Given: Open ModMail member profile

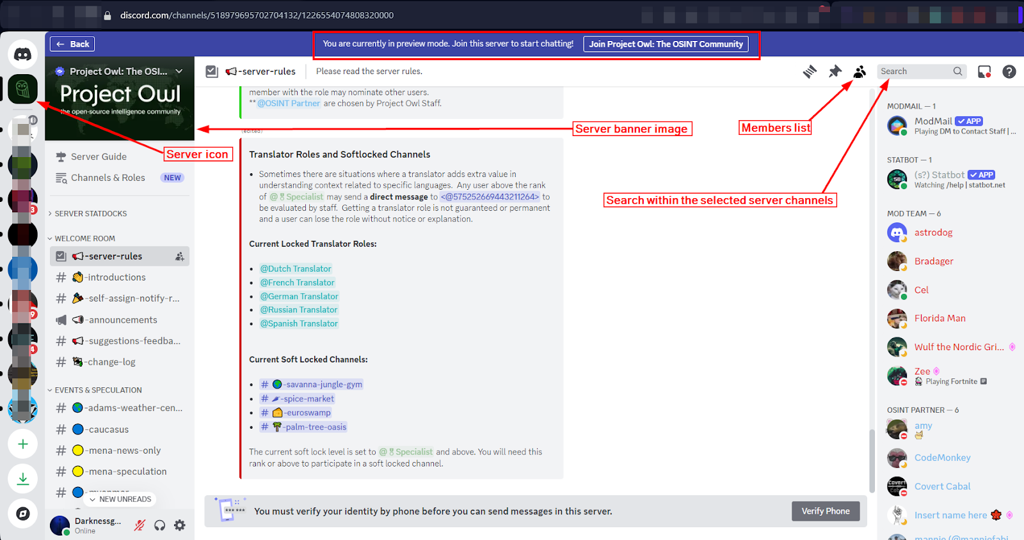Looking at the screenshot, I should pos(952,126).
